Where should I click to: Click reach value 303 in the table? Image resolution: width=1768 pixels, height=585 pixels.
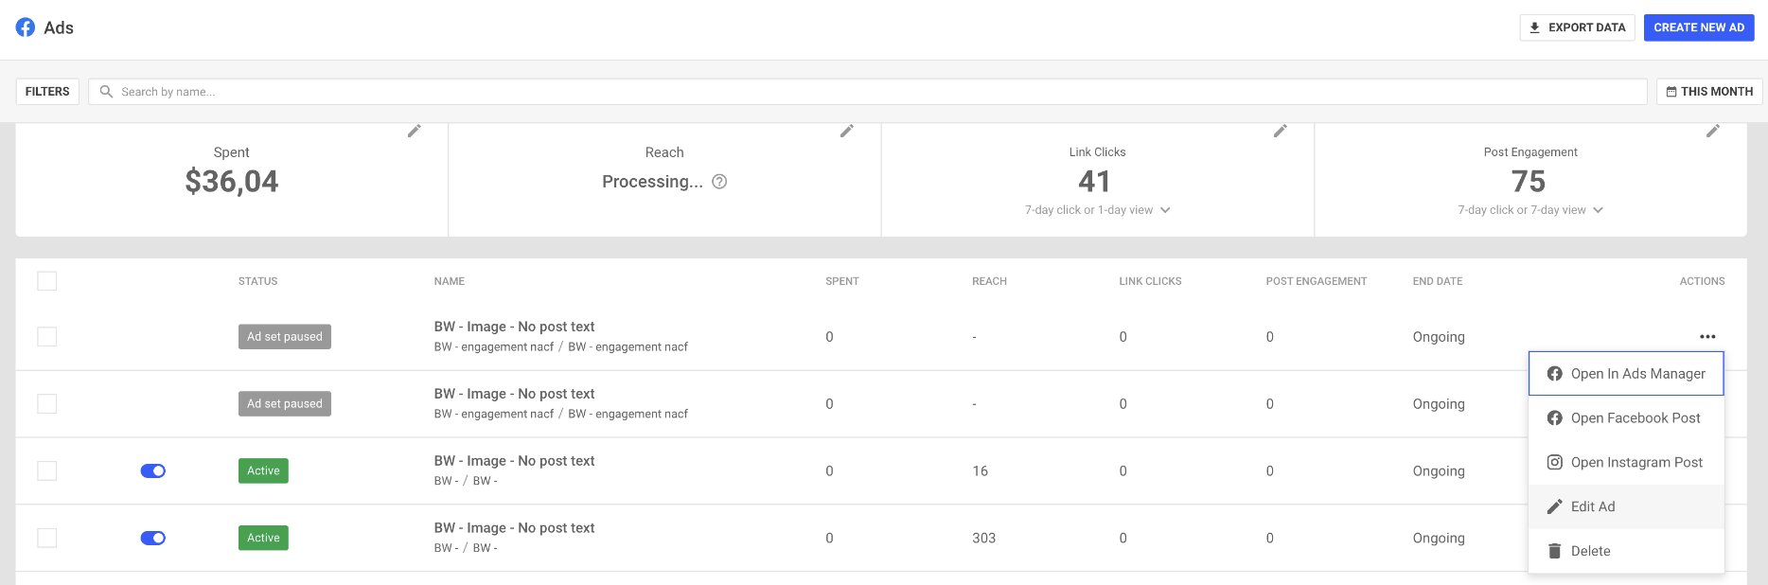pos(984,539)
